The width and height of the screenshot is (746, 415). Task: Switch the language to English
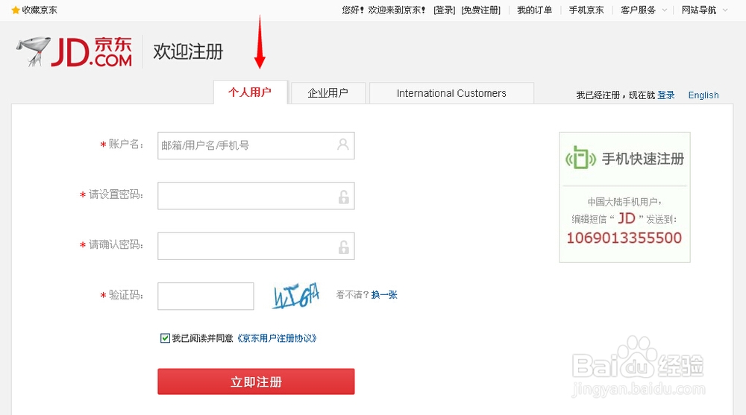click(x=703, y=95)
